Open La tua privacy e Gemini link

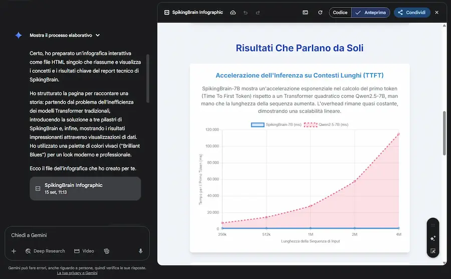click(x=77, y=273)
